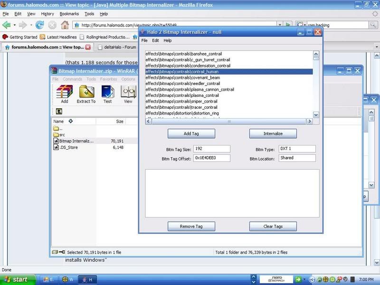Click the Clear Tags button
This screenshot has height=285, width=380.
(273, 227)
